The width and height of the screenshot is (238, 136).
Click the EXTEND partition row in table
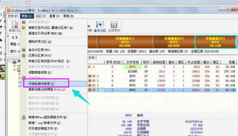162,71
